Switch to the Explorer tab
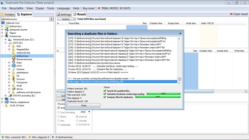Viewport: 249px width, 140px height. pyautogui.click(x=24, y=14)
